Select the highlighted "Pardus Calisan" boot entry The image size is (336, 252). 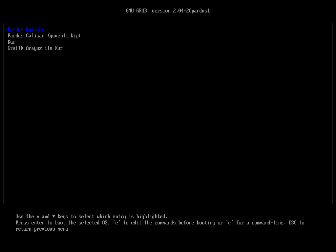coord(25,30)
